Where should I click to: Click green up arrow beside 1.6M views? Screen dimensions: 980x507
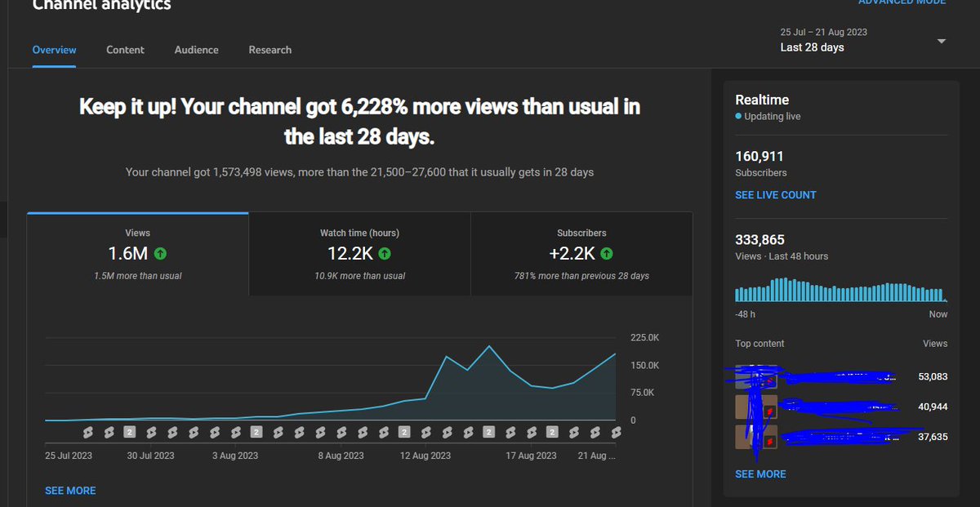tap(160, 253)
